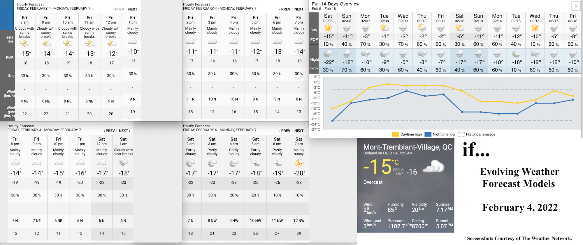Click the Fri 8 am sunny breaks weather icon
583x245 pixels.
[24, 44]
